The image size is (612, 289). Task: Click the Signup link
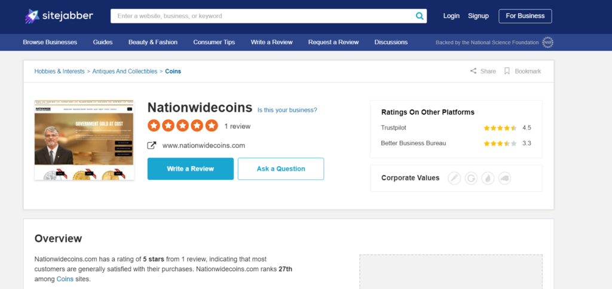click(479, 16)
